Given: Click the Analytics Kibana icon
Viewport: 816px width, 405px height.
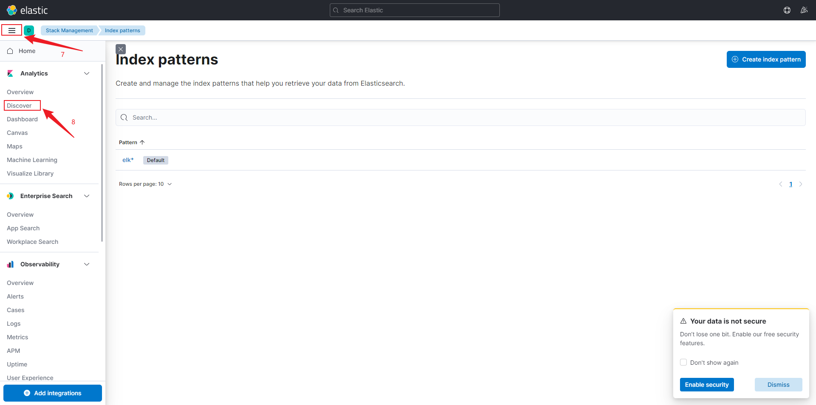Looking at the screenshot, I should pos(10,73).
